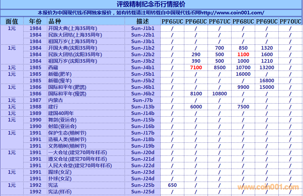Click the 品种 column header
The width and height of the screenshot is (303, 196).
[x=55, y=22]
